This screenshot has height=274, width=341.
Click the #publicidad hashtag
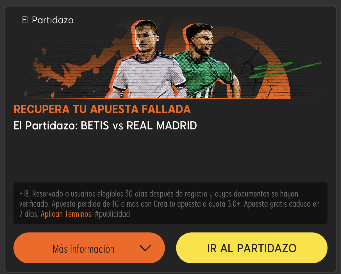[112, 214]
